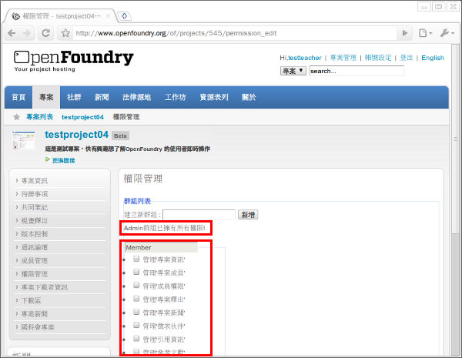The height and width of the screenshot is (358, 462).
Task: Click the OpenFoundry logo
Action: (74, 61)
